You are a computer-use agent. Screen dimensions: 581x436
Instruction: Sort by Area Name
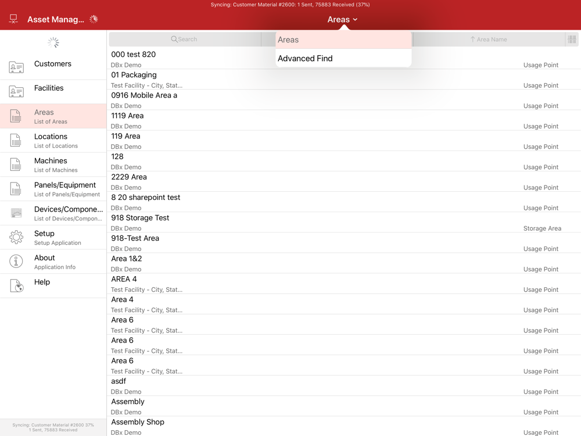tap(489, 40)
